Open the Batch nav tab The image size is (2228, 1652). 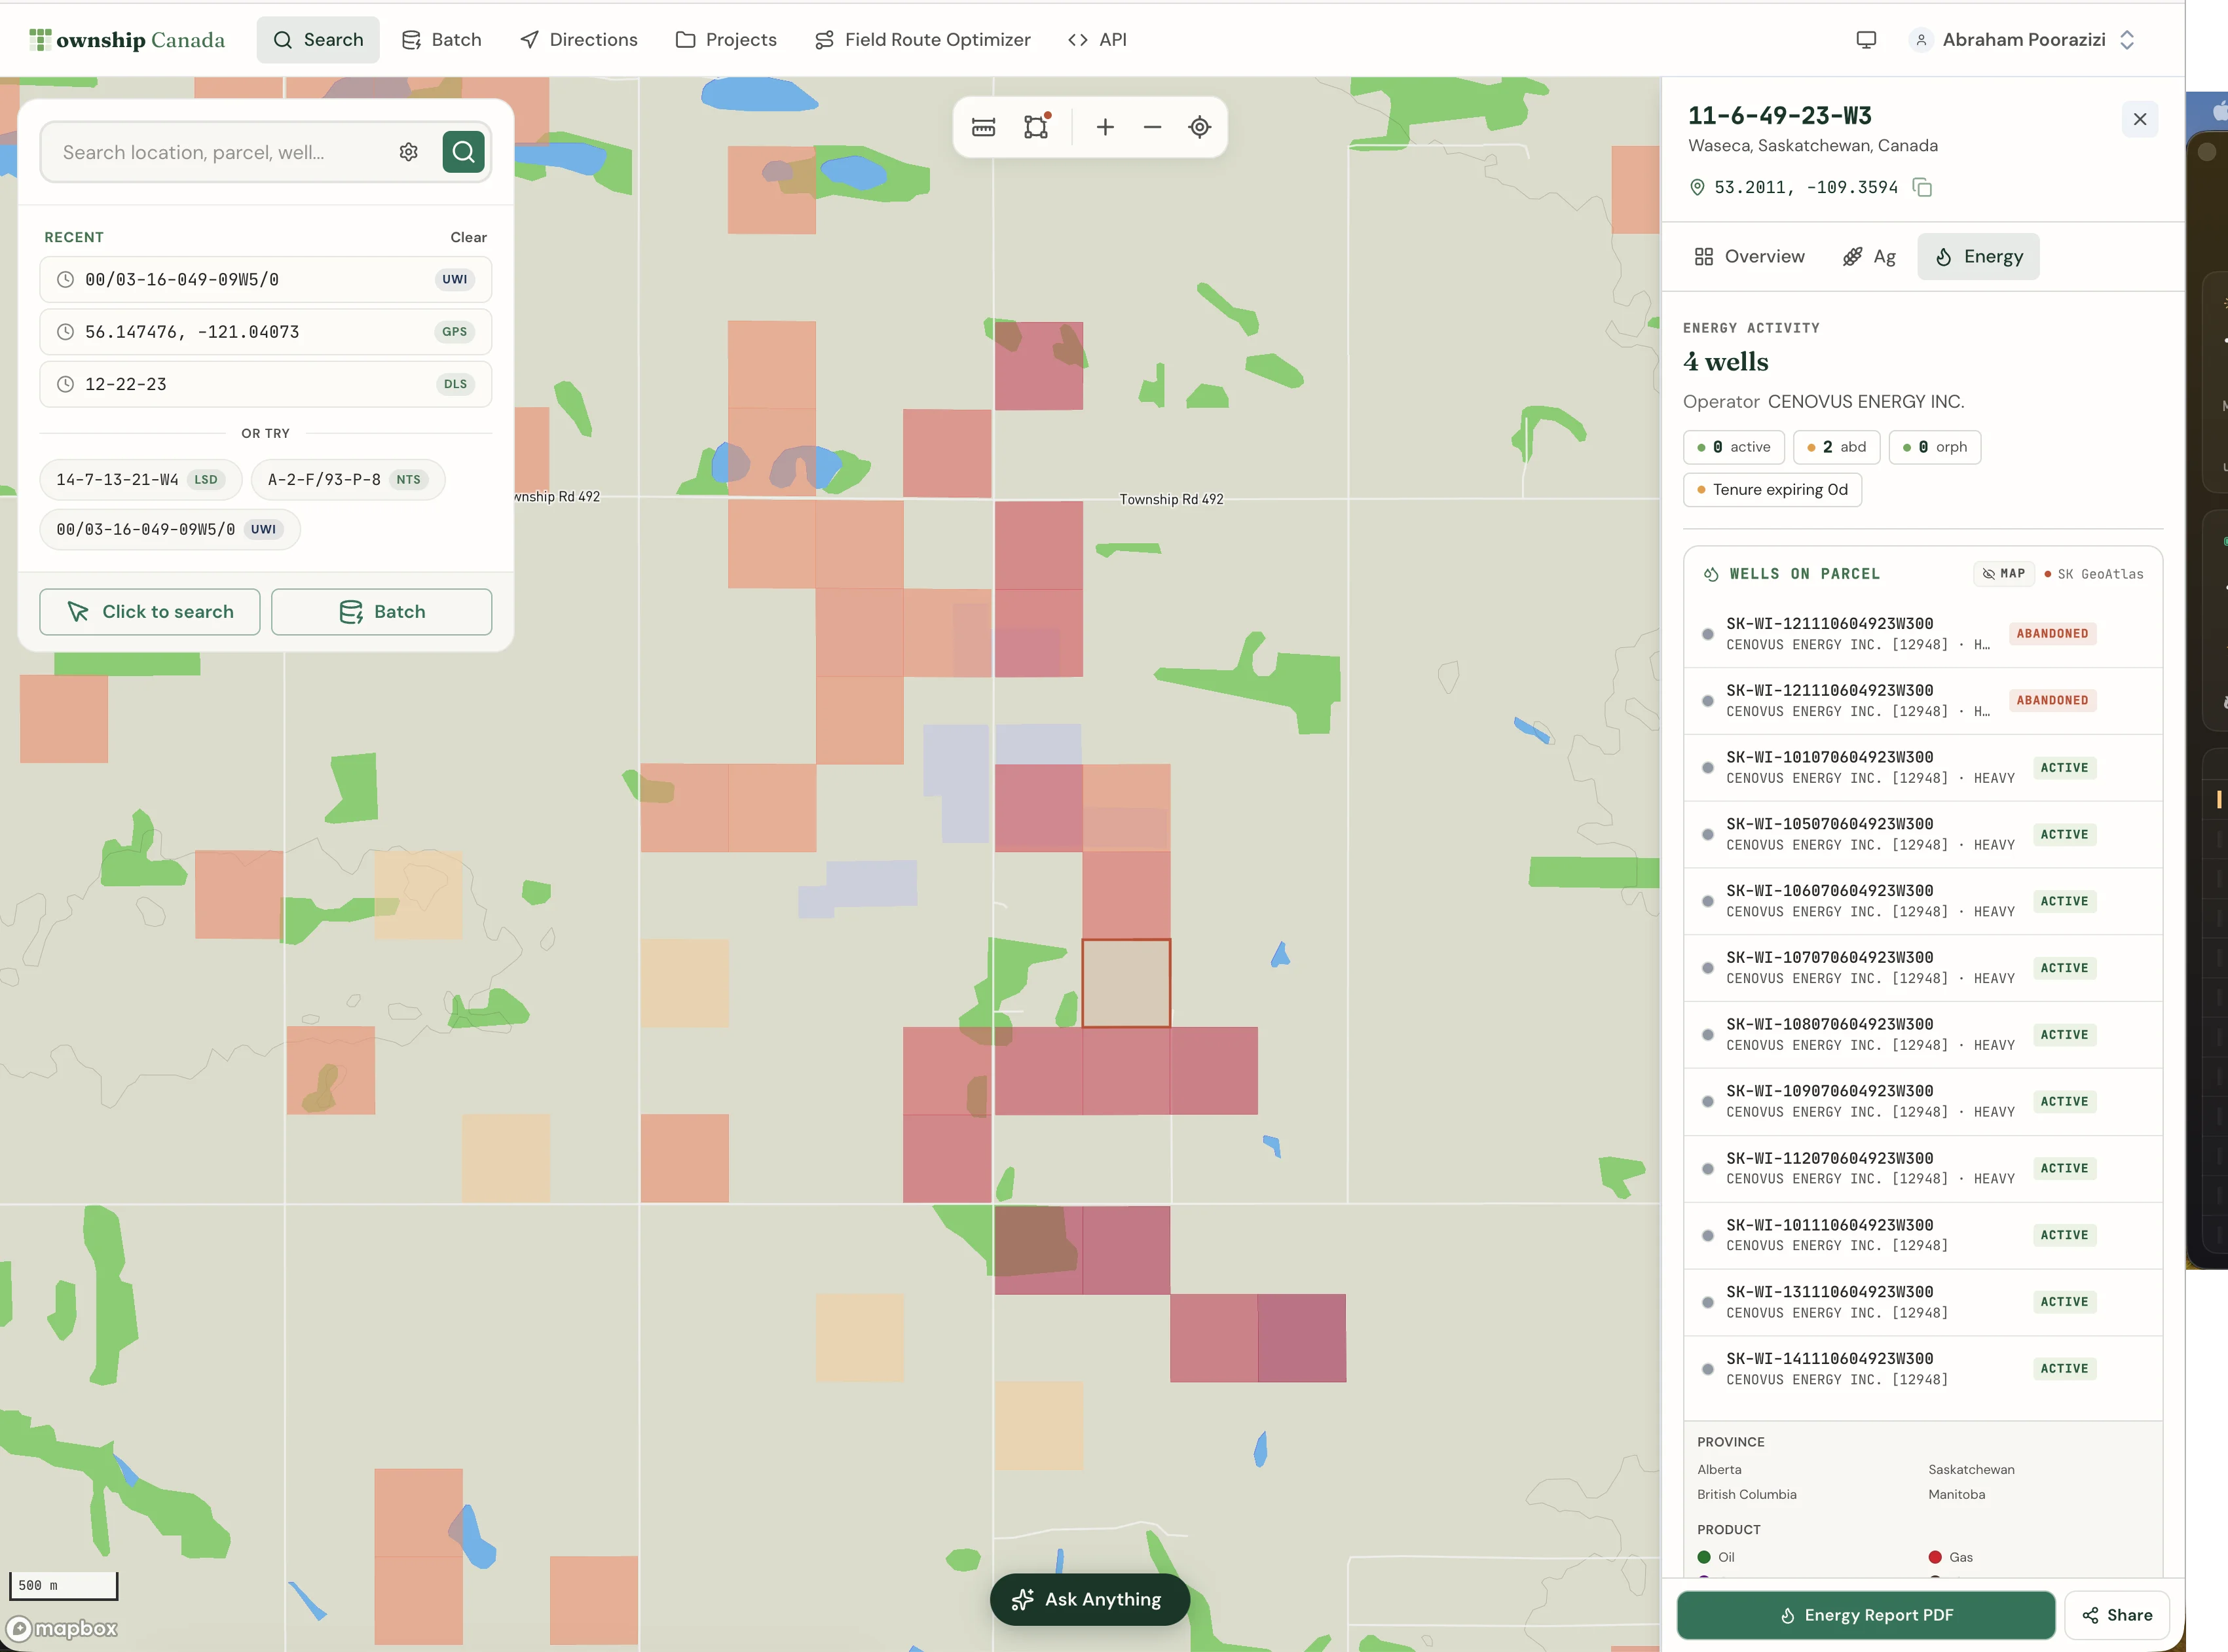pos(441,40)
